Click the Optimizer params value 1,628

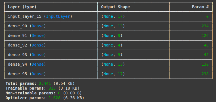(x=54, y=98)
